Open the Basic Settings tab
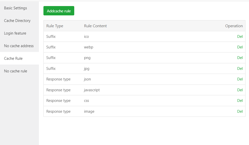 pyautogui.click(x=15, y=8)
